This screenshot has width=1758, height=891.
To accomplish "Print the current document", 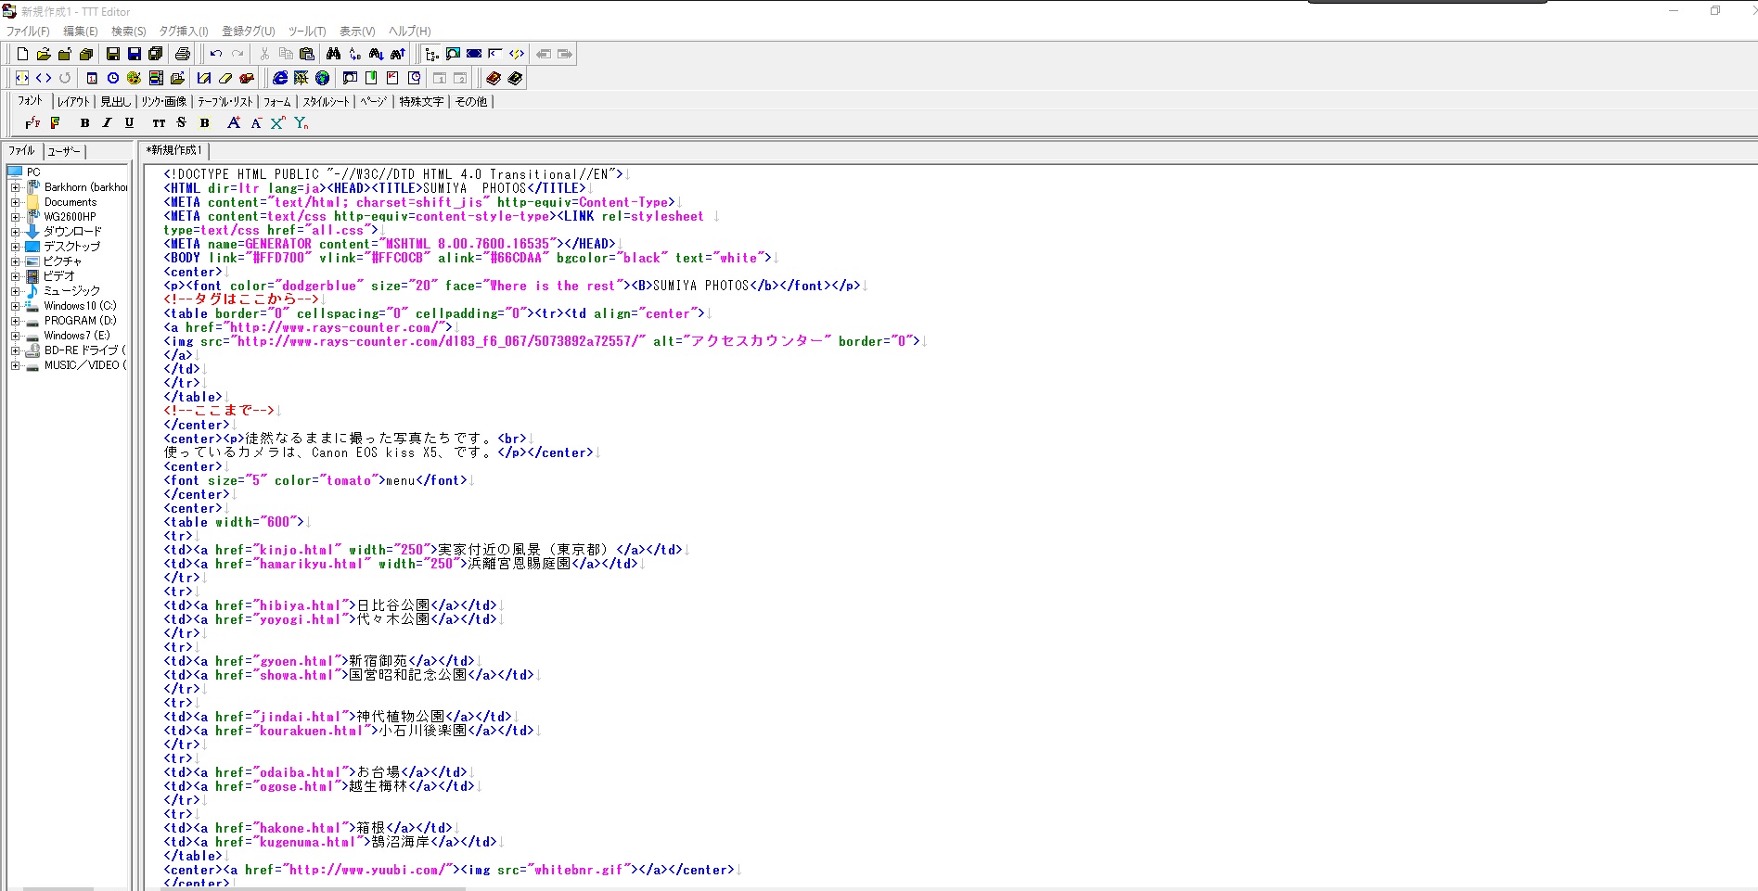I will coord(183,54).
